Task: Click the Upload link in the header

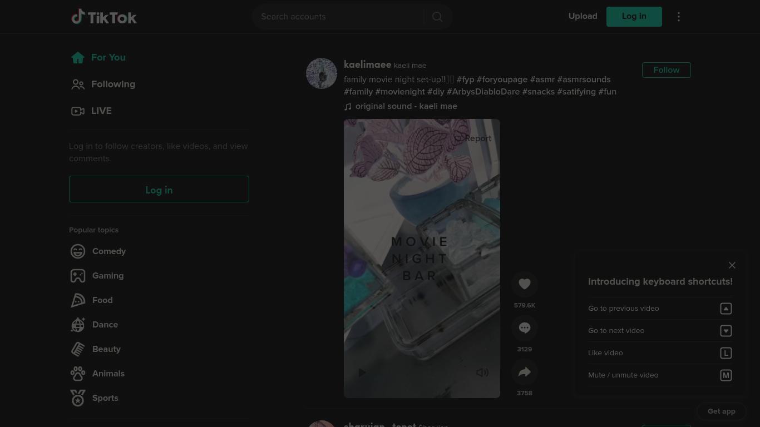Action: 583,16
